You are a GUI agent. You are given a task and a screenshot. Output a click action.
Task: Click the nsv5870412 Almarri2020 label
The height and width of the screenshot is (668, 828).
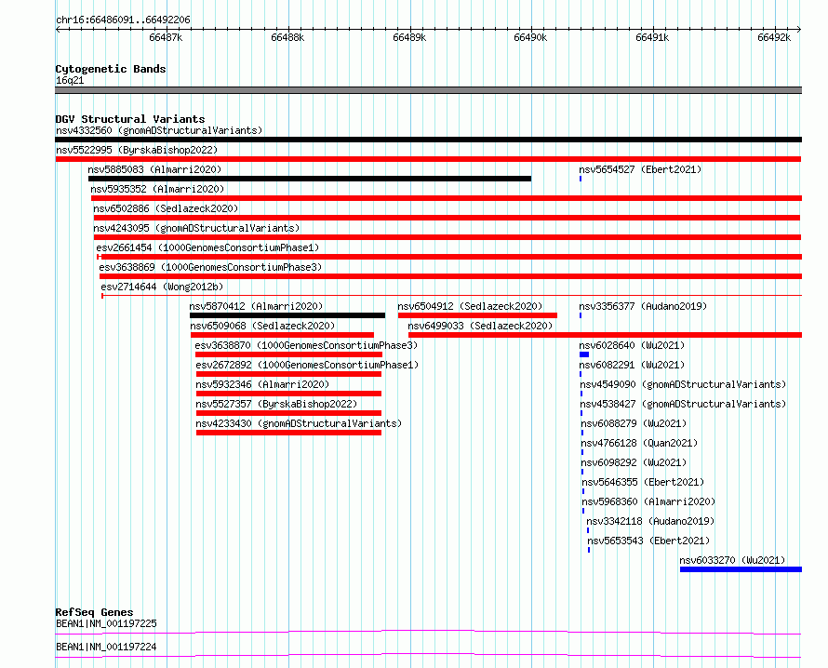[256, 306]
